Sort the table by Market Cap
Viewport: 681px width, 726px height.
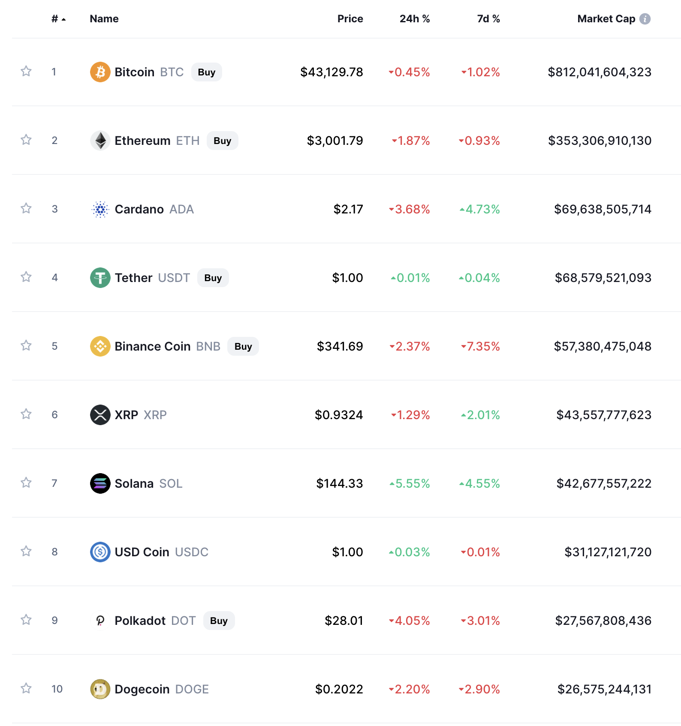[606, 19]
